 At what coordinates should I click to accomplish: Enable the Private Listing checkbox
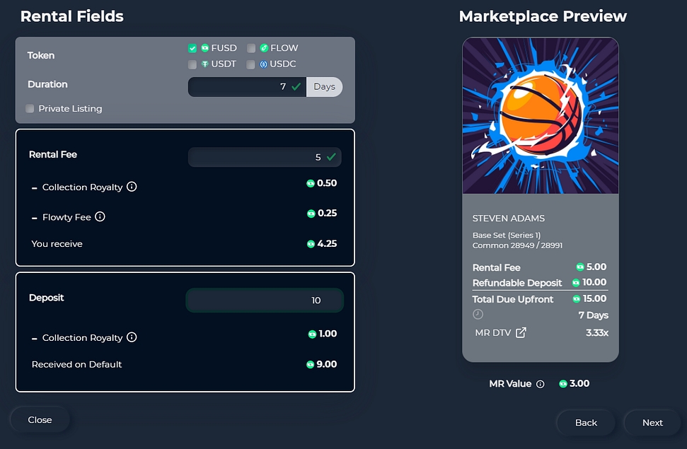[30, 109]
